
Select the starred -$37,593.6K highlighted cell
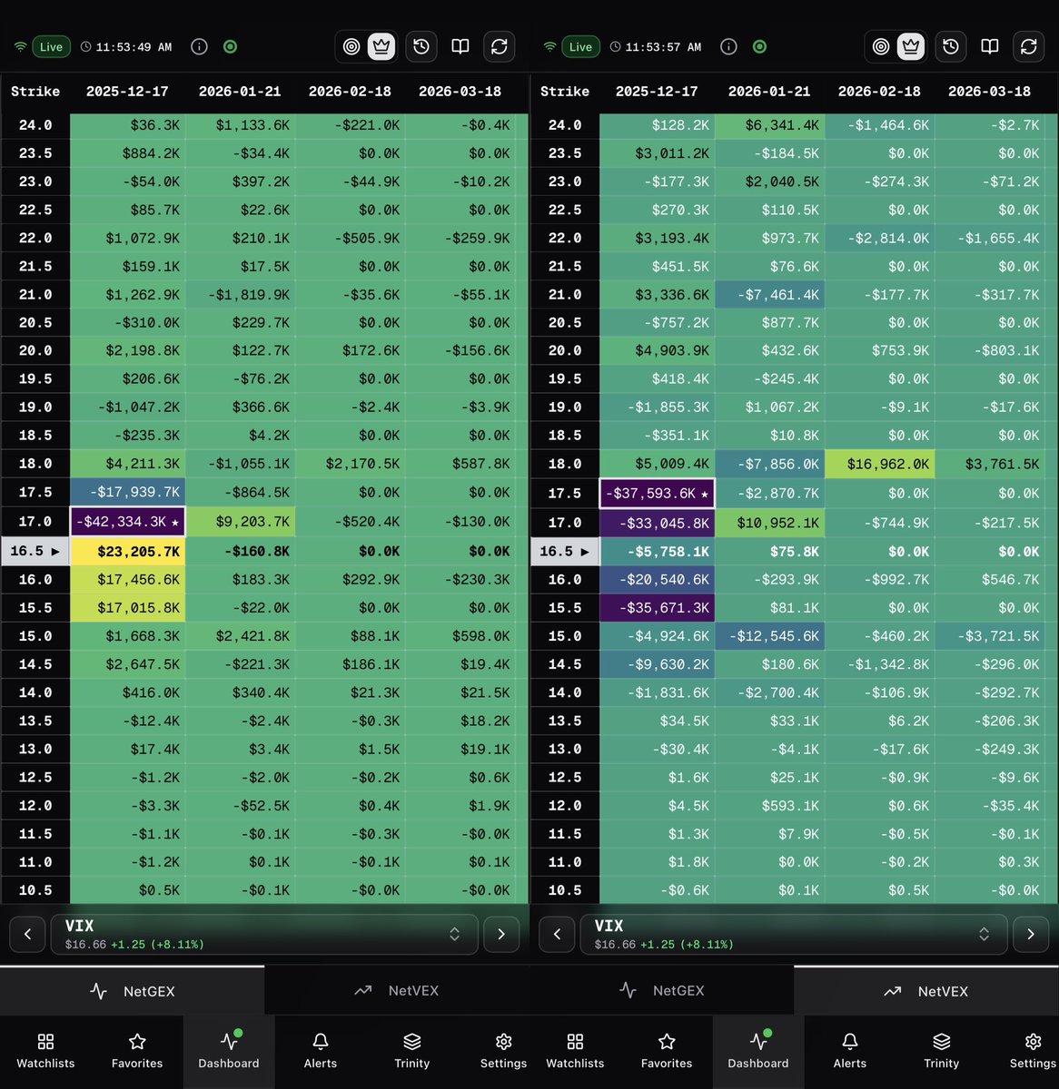657,493
